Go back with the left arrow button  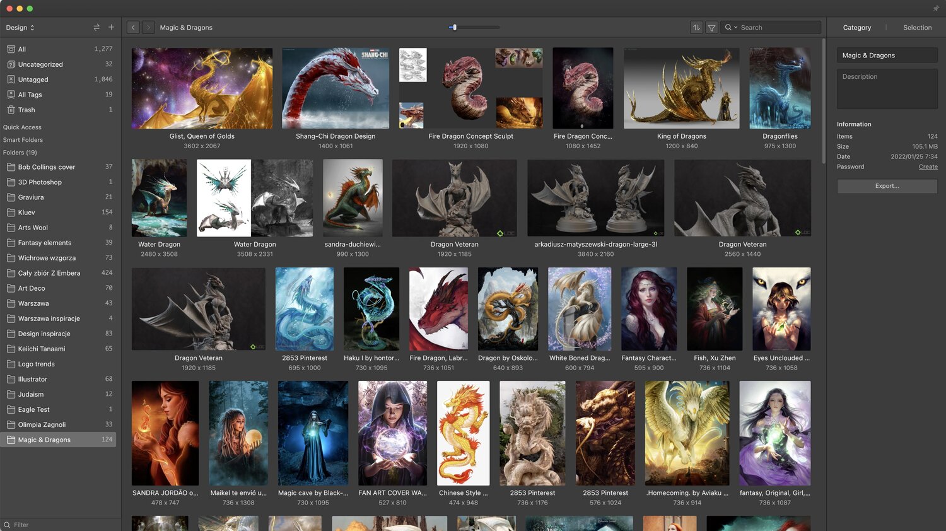[x=133, y=28]
